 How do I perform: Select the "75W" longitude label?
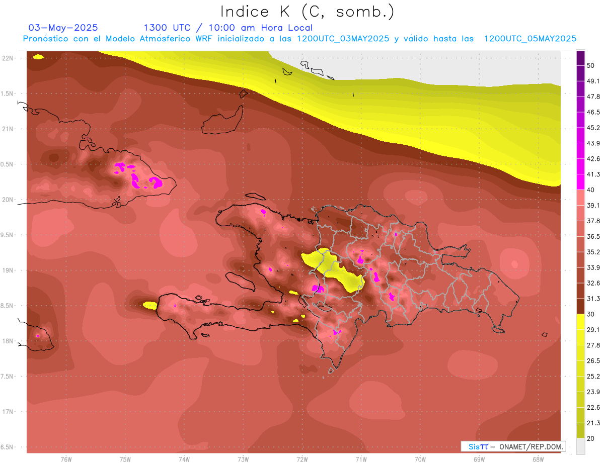(125, 459)
